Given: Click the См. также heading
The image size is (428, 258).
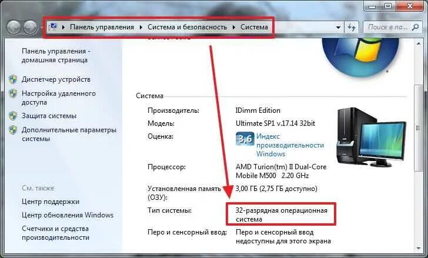Looking at the screenshot, I should coord(38,188).
